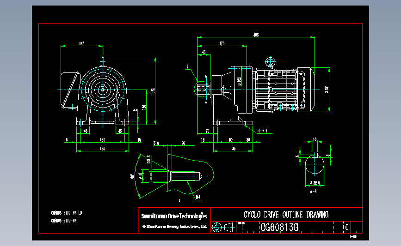
Task: Select the 'A-A' section label
Action: 313,191
